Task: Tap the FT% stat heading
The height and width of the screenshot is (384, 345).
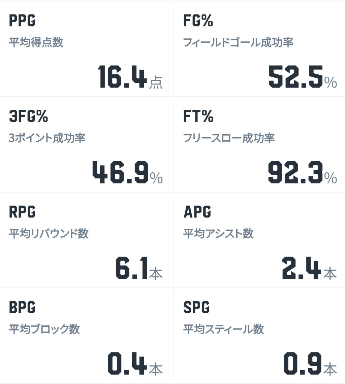Action: tap(198, 116)
